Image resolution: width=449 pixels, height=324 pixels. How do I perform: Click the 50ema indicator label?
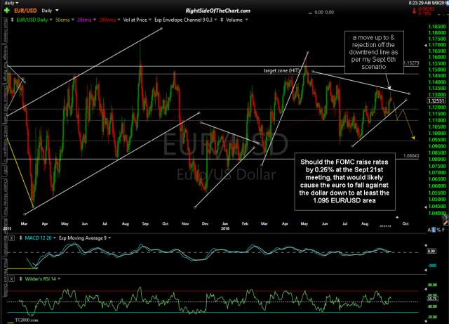click(62, 20)
